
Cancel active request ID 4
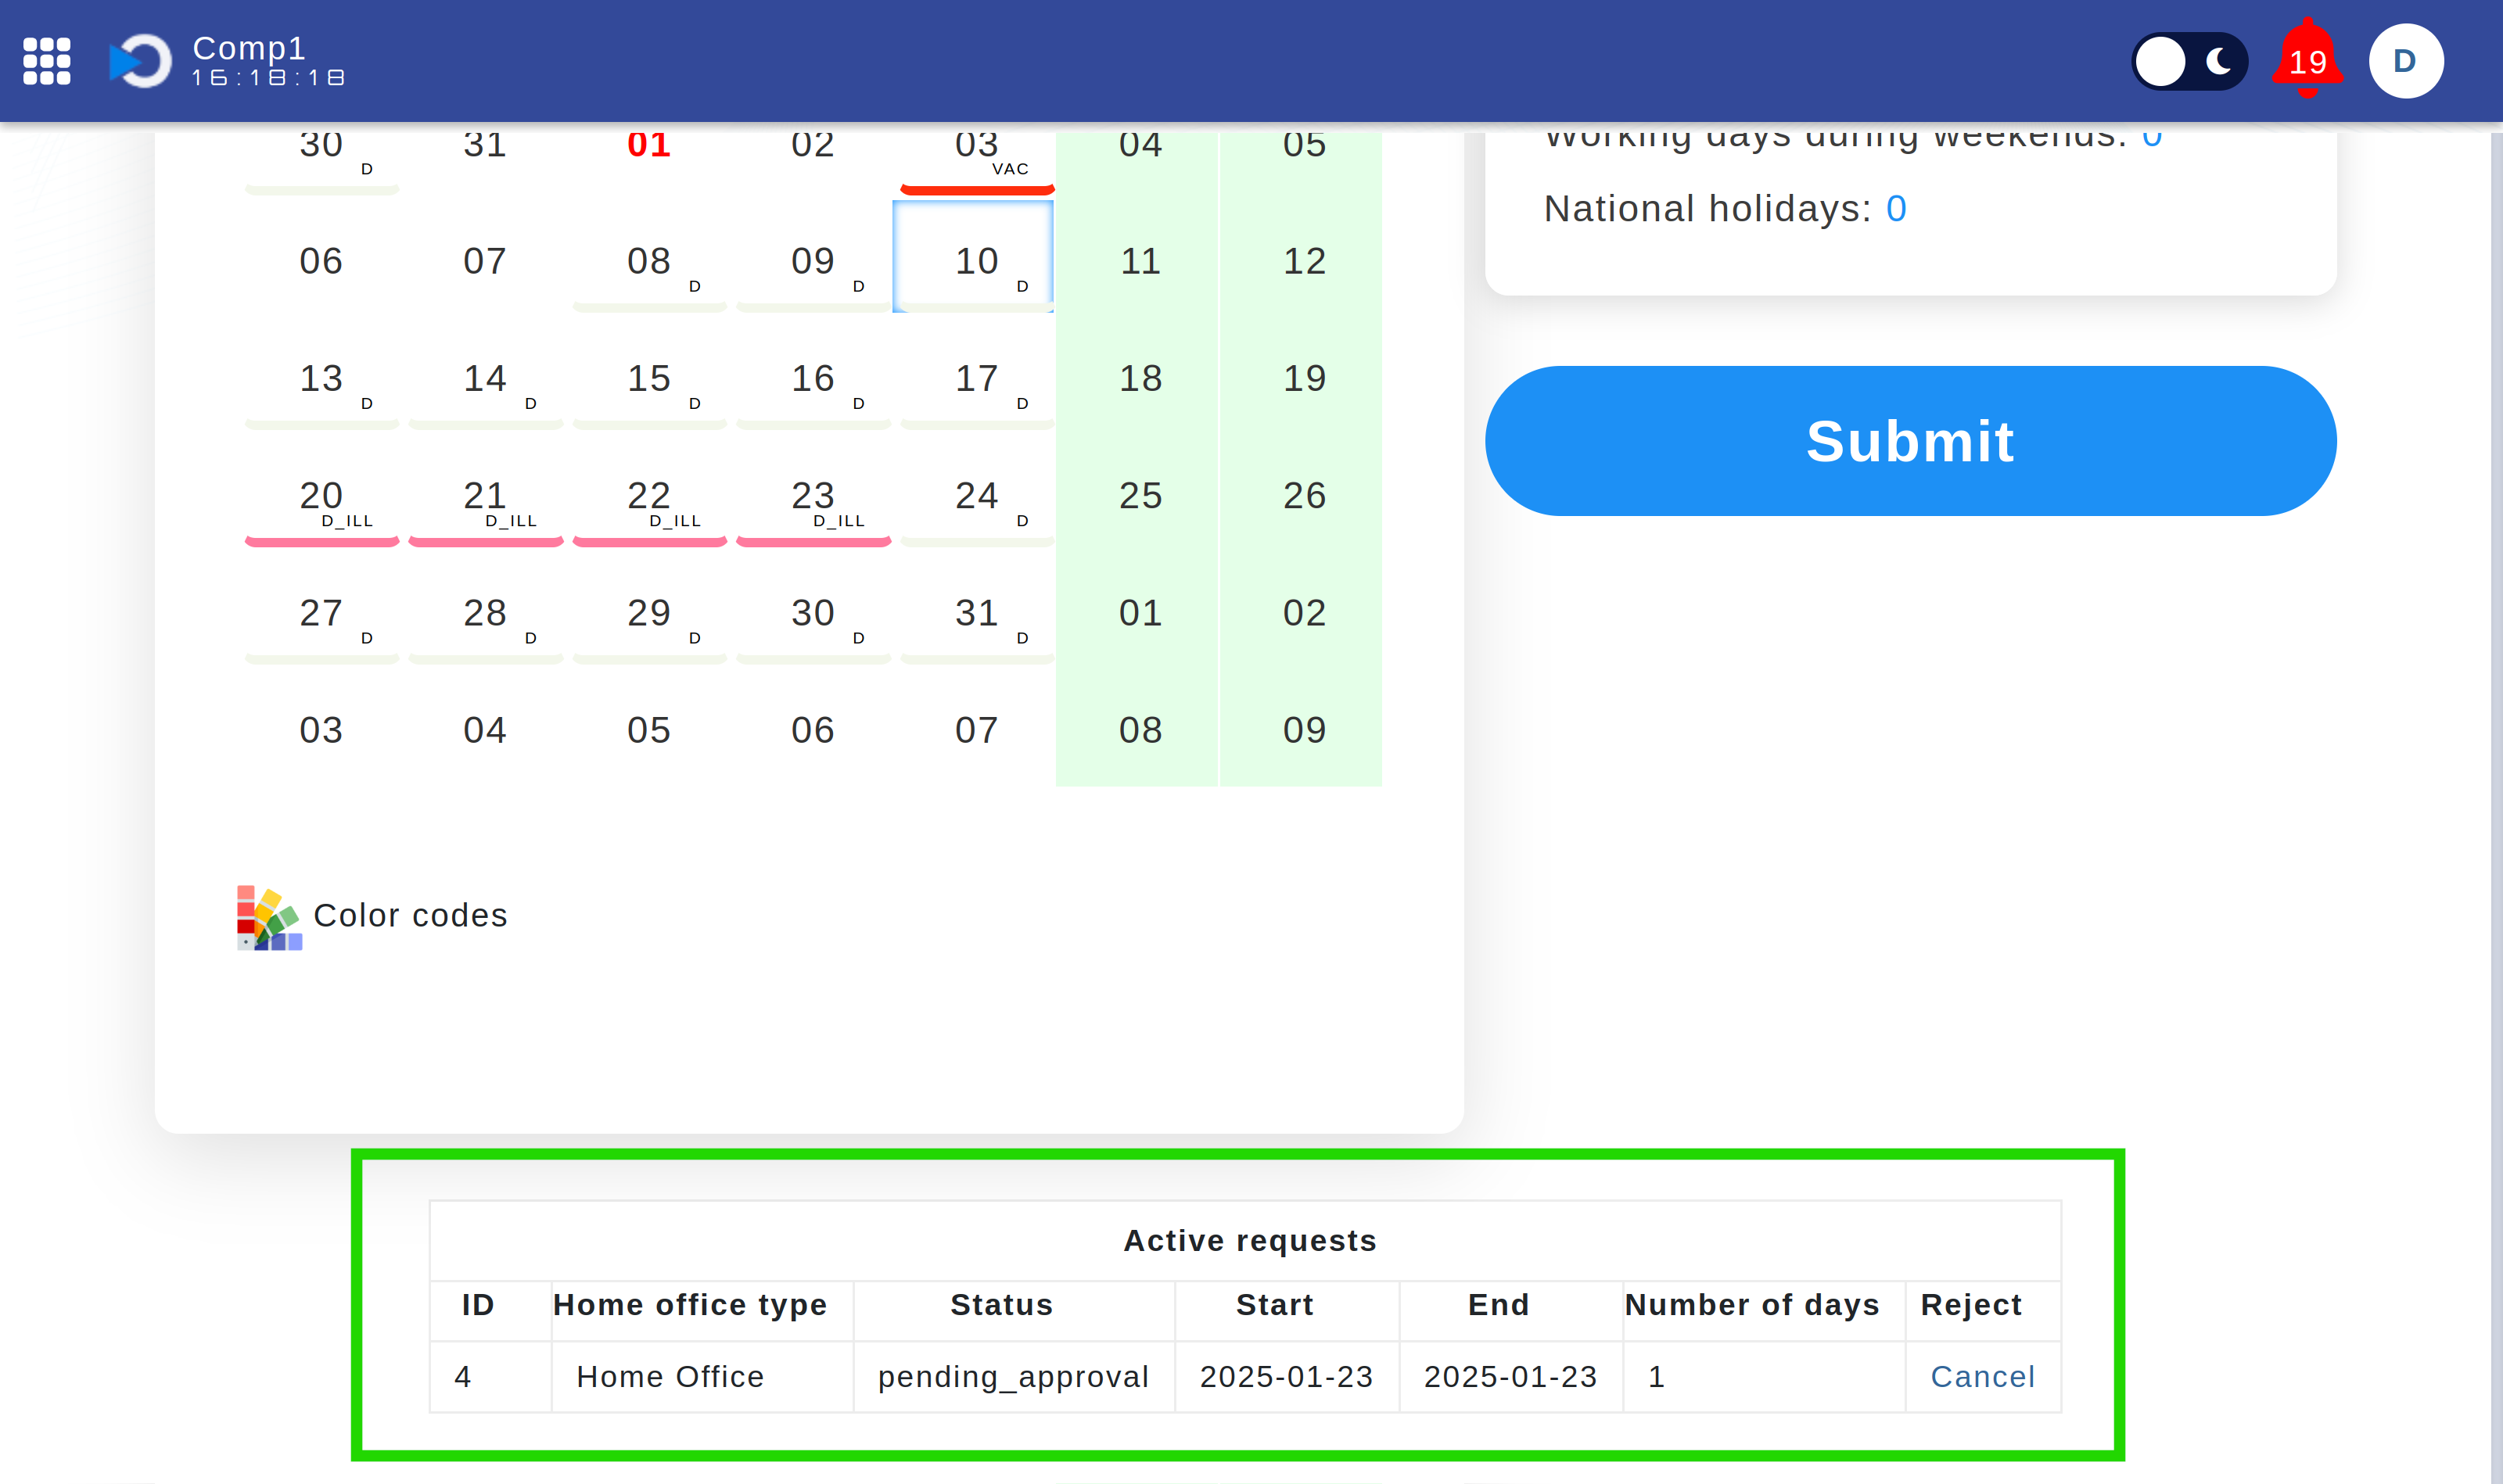pos(1982,1376)
